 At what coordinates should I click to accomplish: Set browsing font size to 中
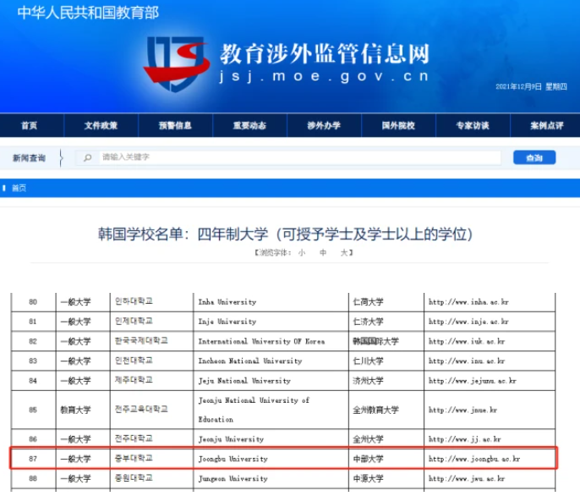(x=323, y=252)
